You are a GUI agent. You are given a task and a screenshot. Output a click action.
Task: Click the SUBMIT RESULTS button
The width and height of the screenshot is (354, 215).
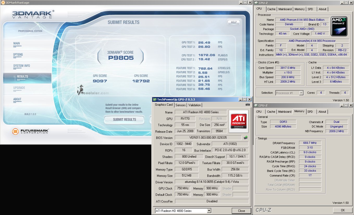125,119
